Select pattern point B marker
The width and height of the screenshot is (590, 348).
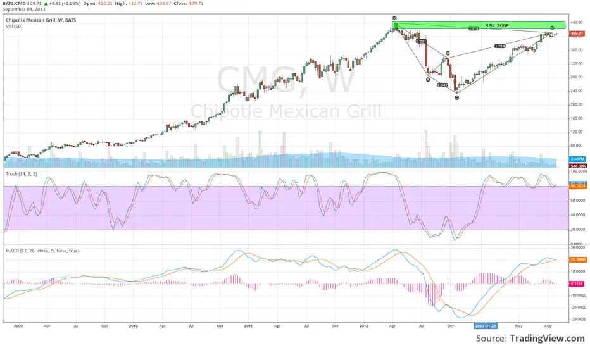[448, 53]
